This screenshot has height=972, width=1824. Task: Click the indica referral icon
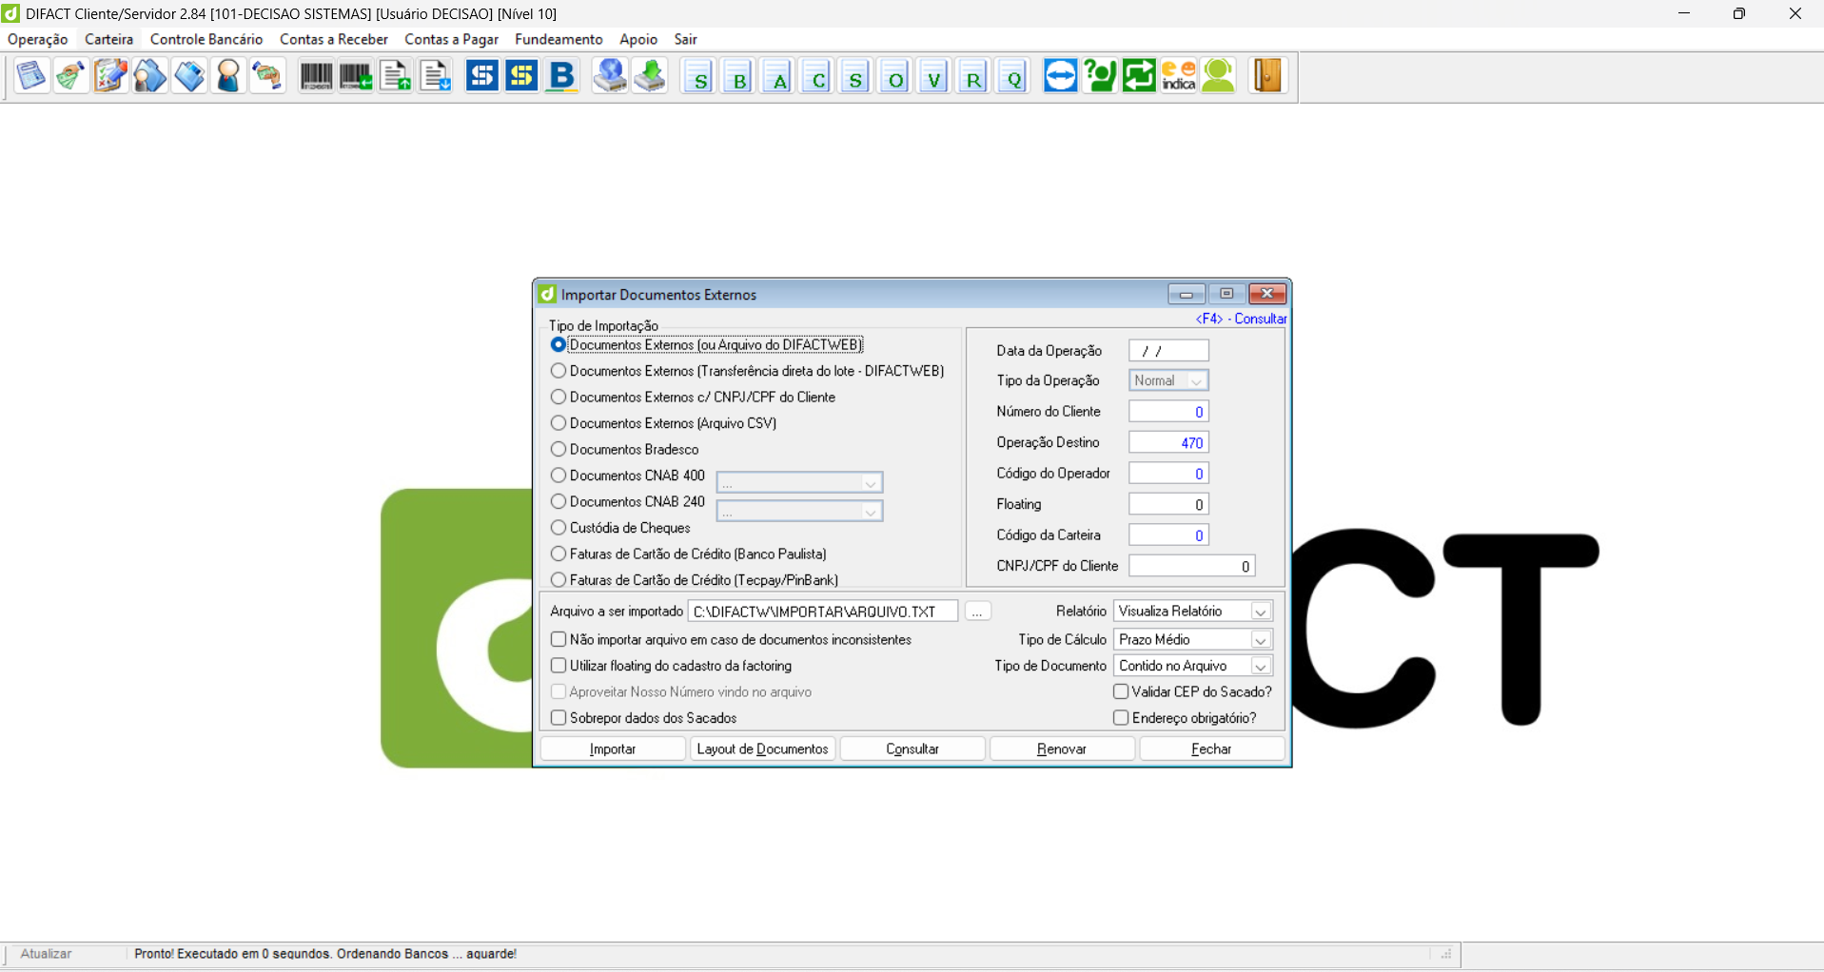click(1179, 75)
